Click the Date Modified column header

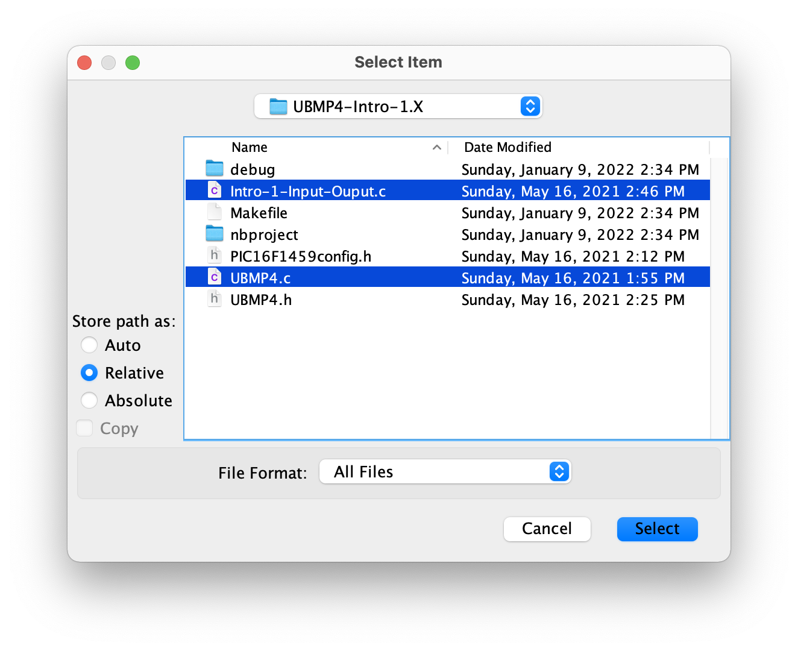coord(507,147)
